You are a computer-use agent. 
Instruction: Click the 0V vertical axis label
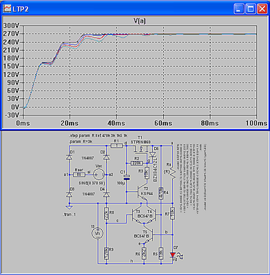(14, 107)
